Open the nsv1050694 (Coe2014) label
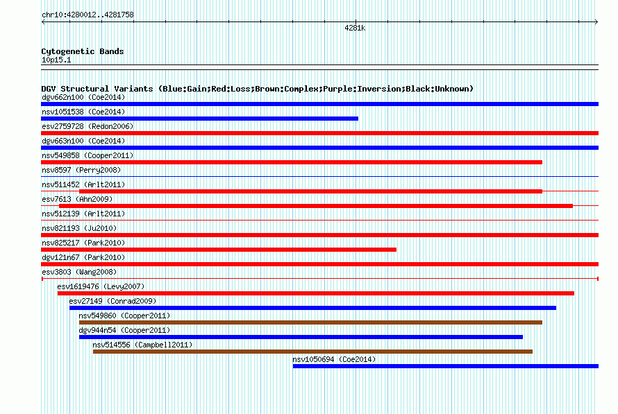The width and height of the screenshot is (618, 414). coord(334,359)
